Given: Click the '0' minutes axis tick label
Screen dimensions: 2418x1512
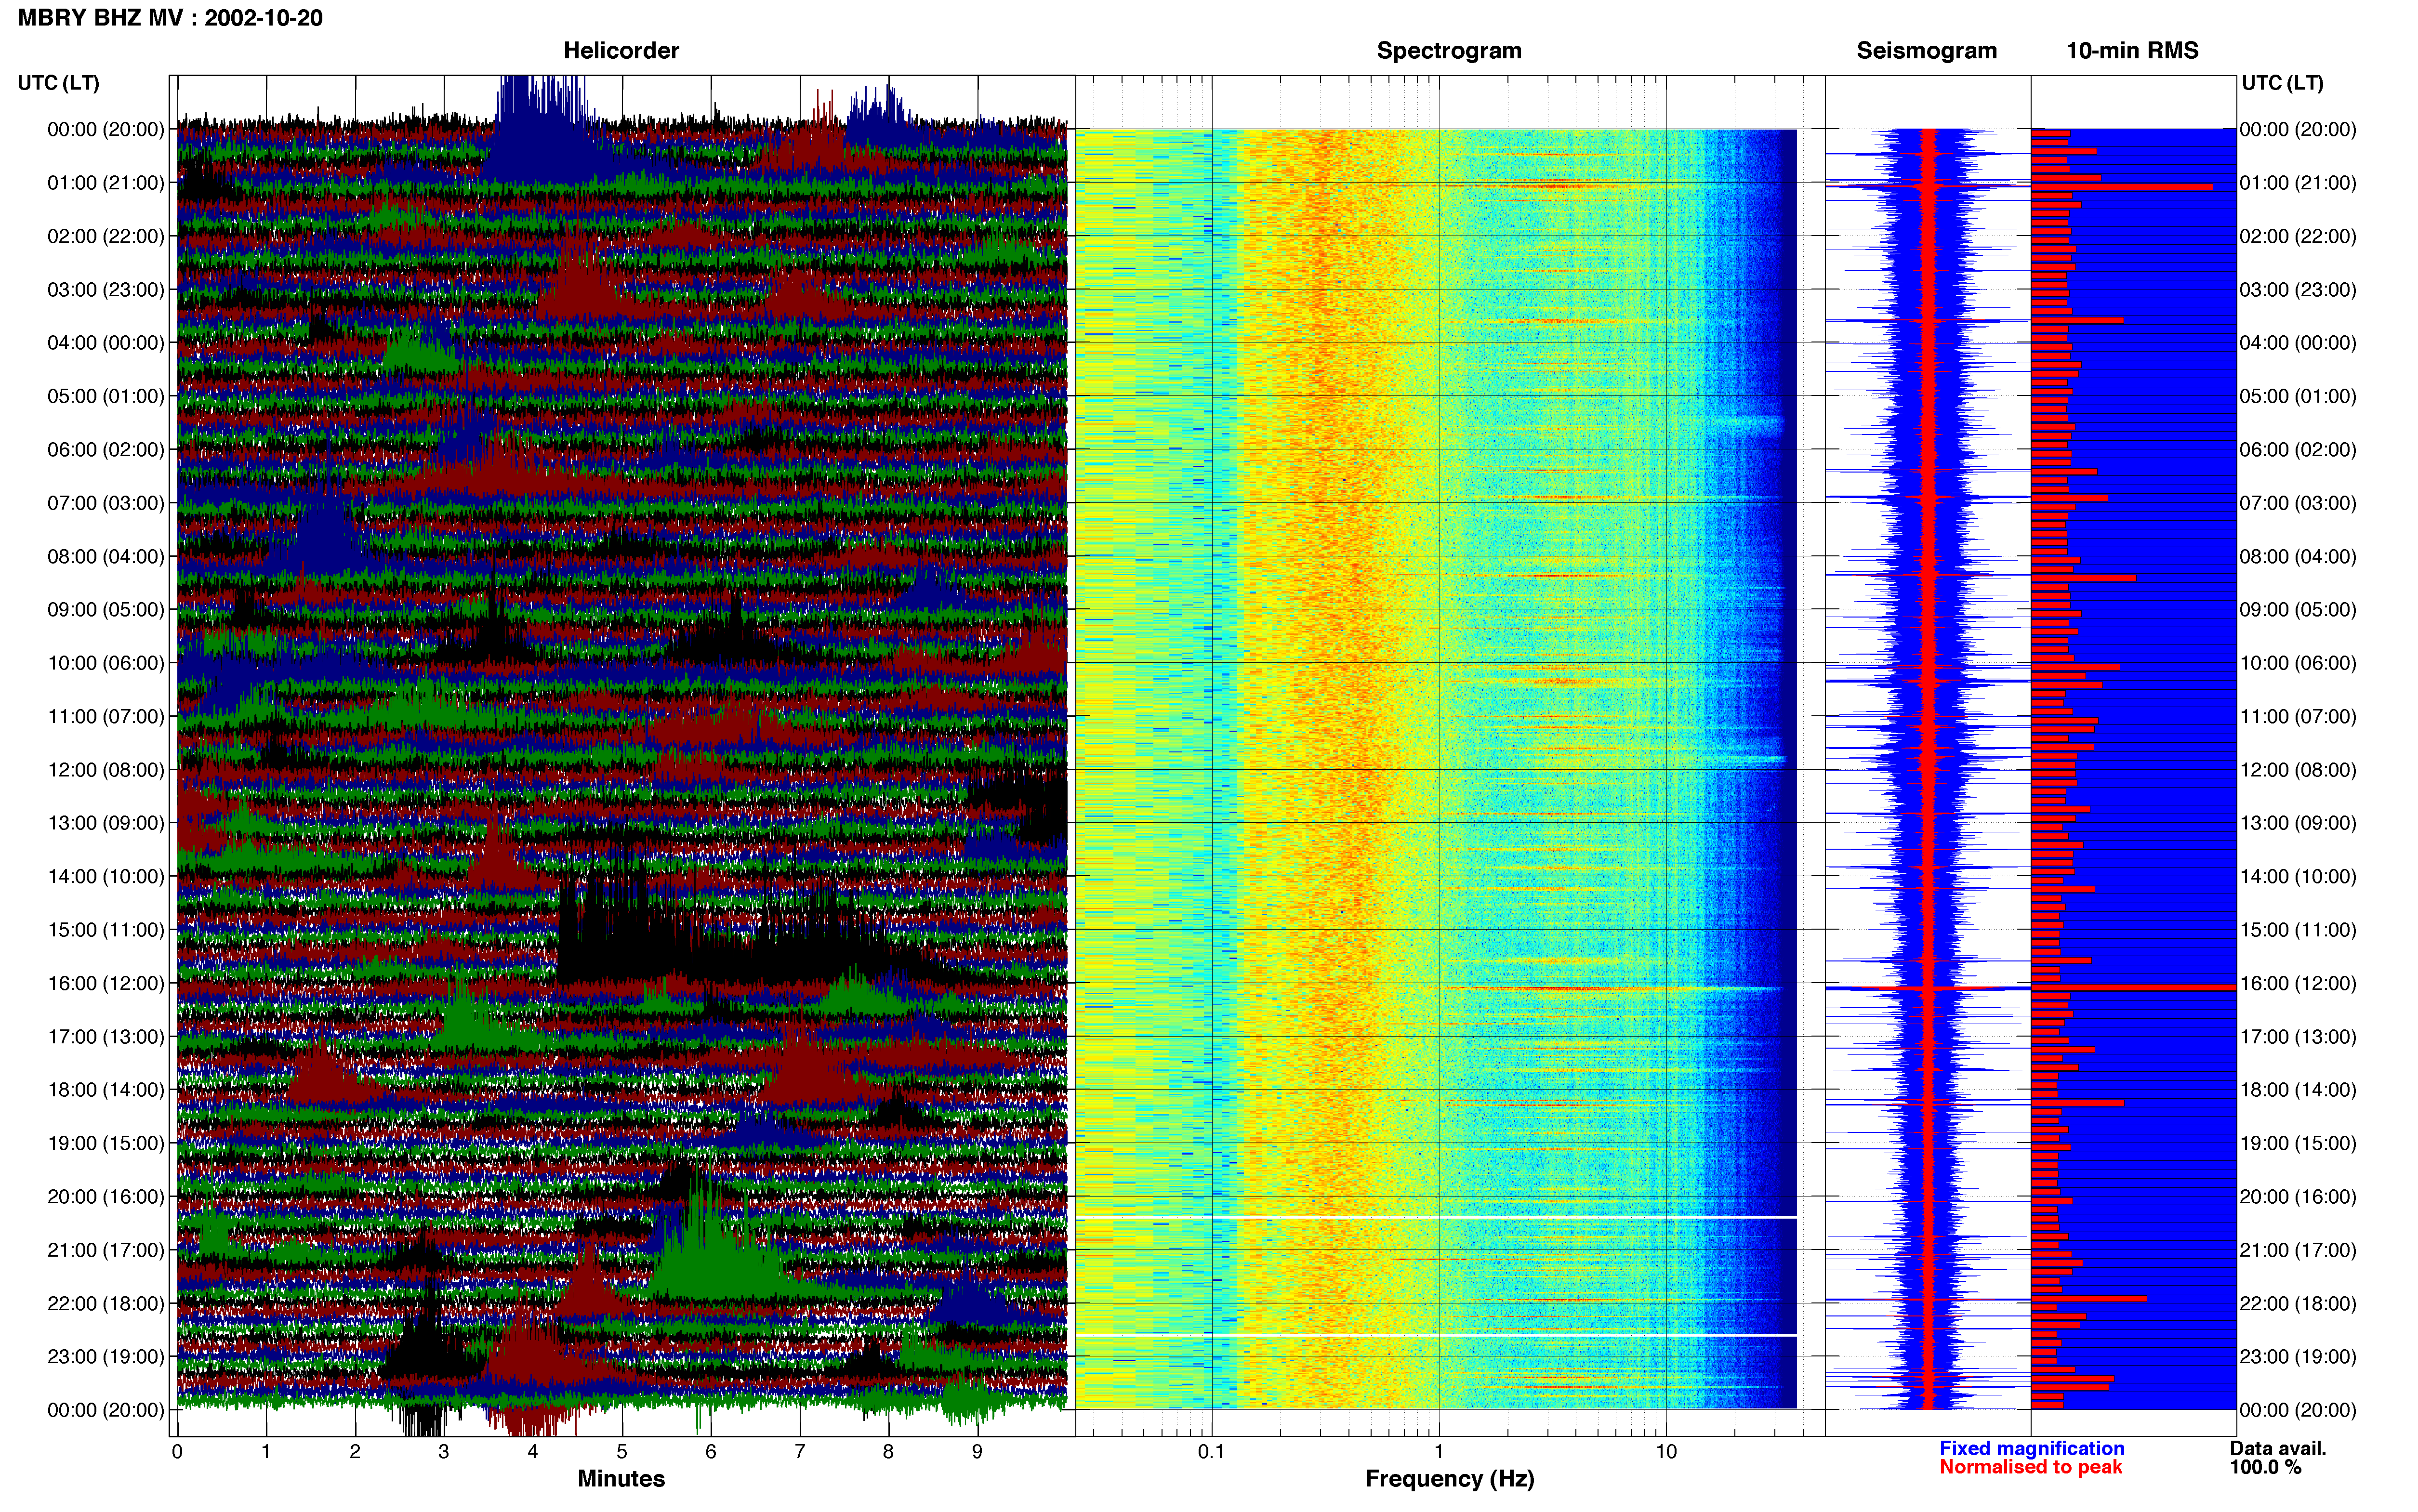Looking at the screenshot, I should pyautogui.click(x=177, y=1452).
